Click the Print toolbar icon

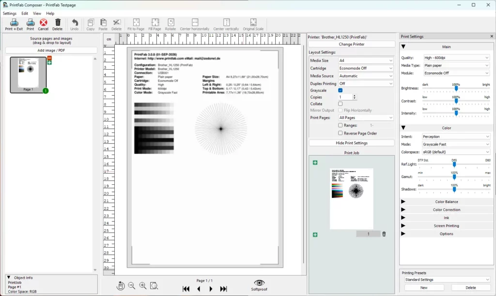pos(31,22)
